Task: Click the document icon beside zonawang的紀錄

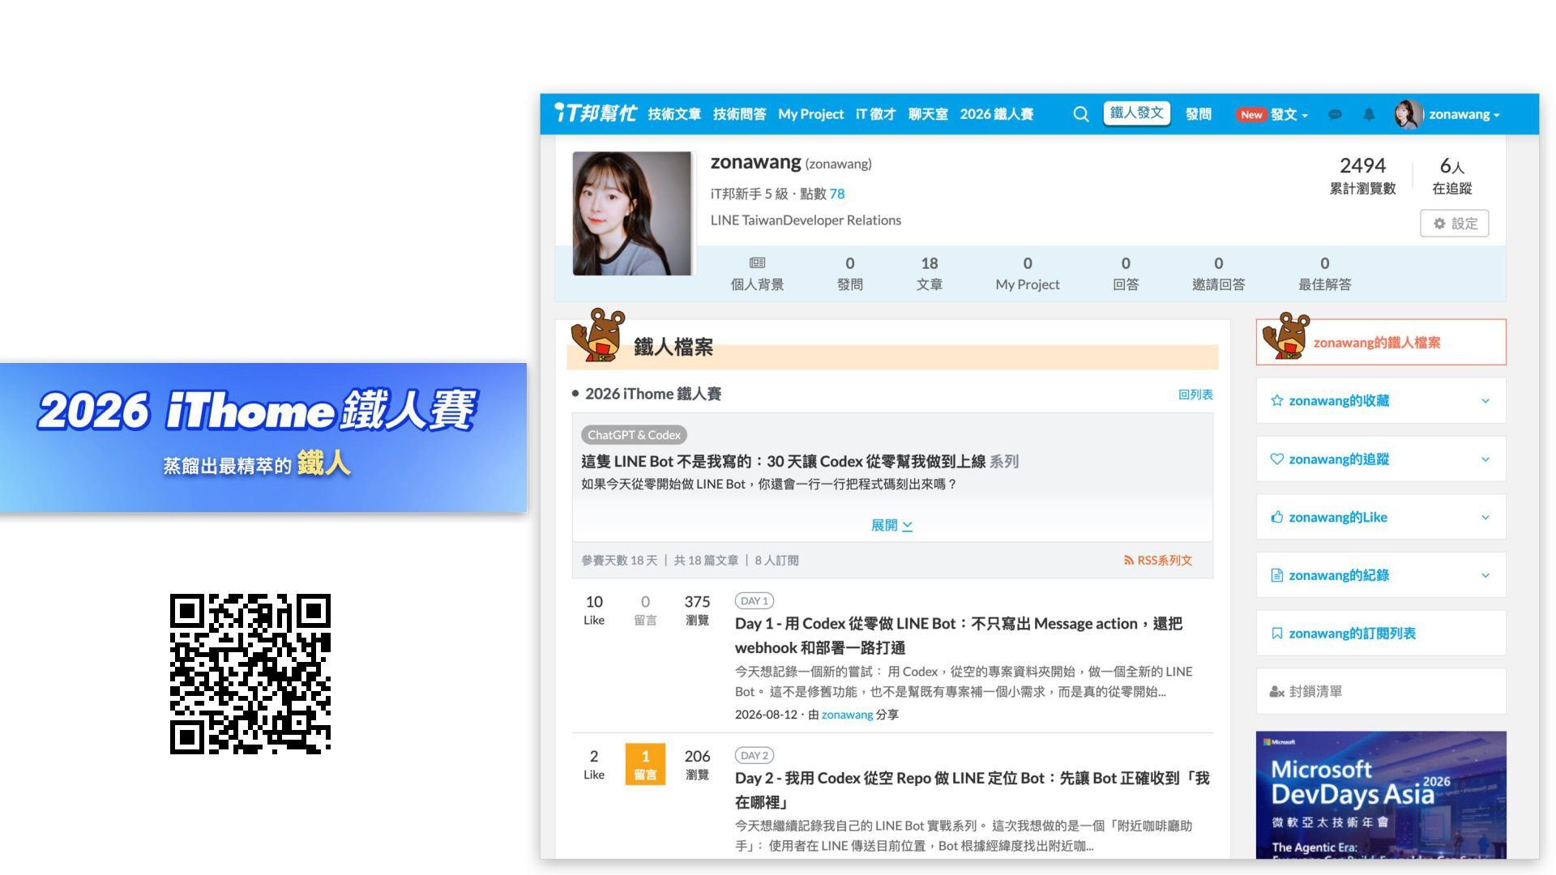Action: [1277, 575]
